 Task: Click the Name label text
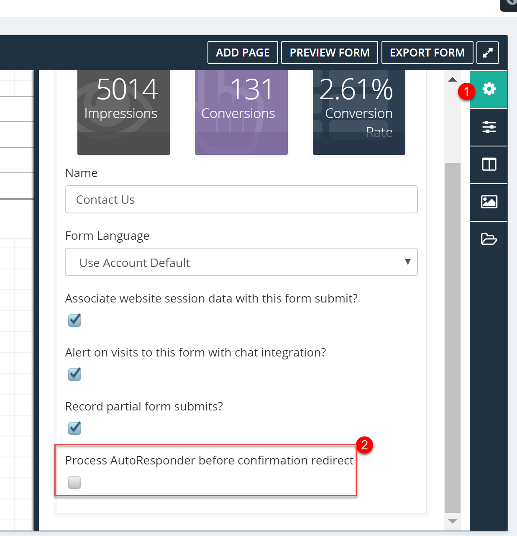click(81, 173)
